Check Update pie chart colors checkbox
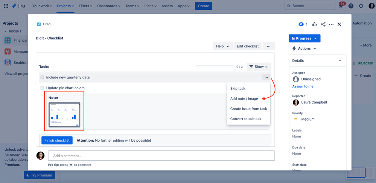This screenshot has height=183, width=376. pyautogui.click(x=42, y=88)
